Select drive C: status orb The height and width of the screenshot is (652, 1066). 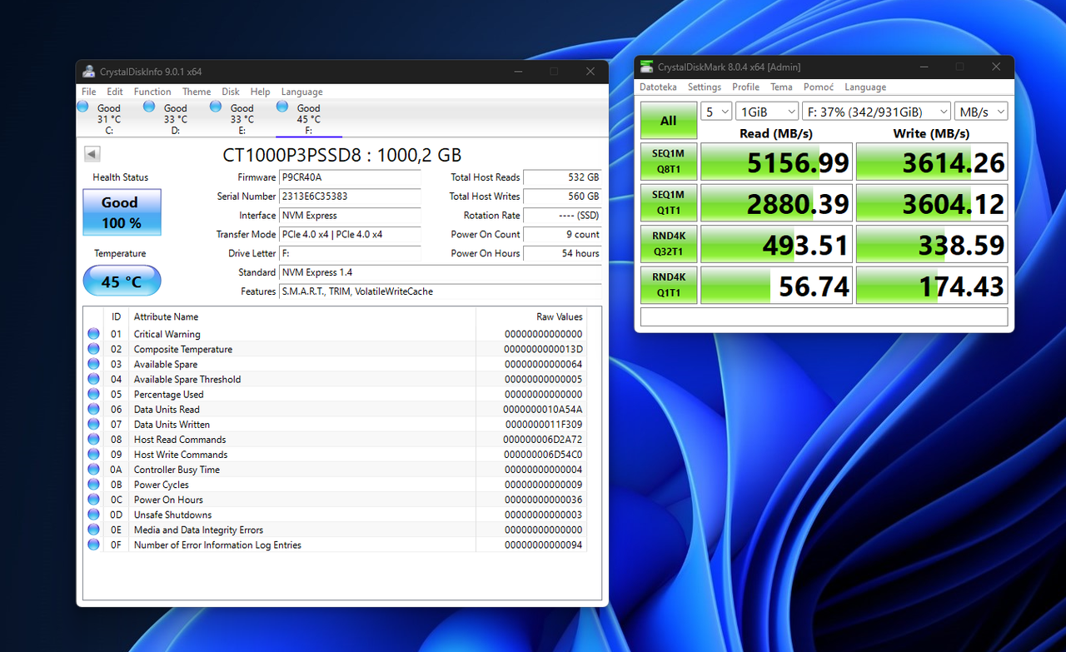82,107
